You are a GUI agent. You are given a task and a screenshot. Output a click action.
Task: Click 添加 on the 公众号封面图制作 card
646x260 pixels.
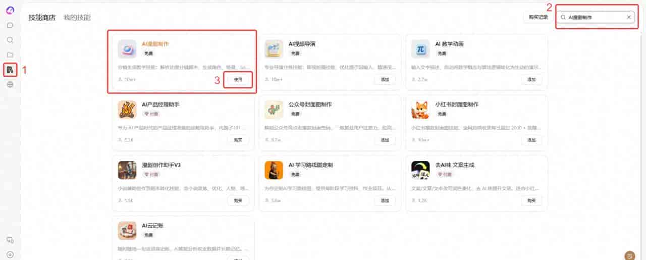(385, 140)
